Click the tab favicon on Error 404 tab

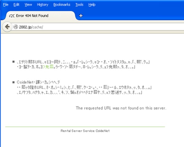click(x=10, y=16)
